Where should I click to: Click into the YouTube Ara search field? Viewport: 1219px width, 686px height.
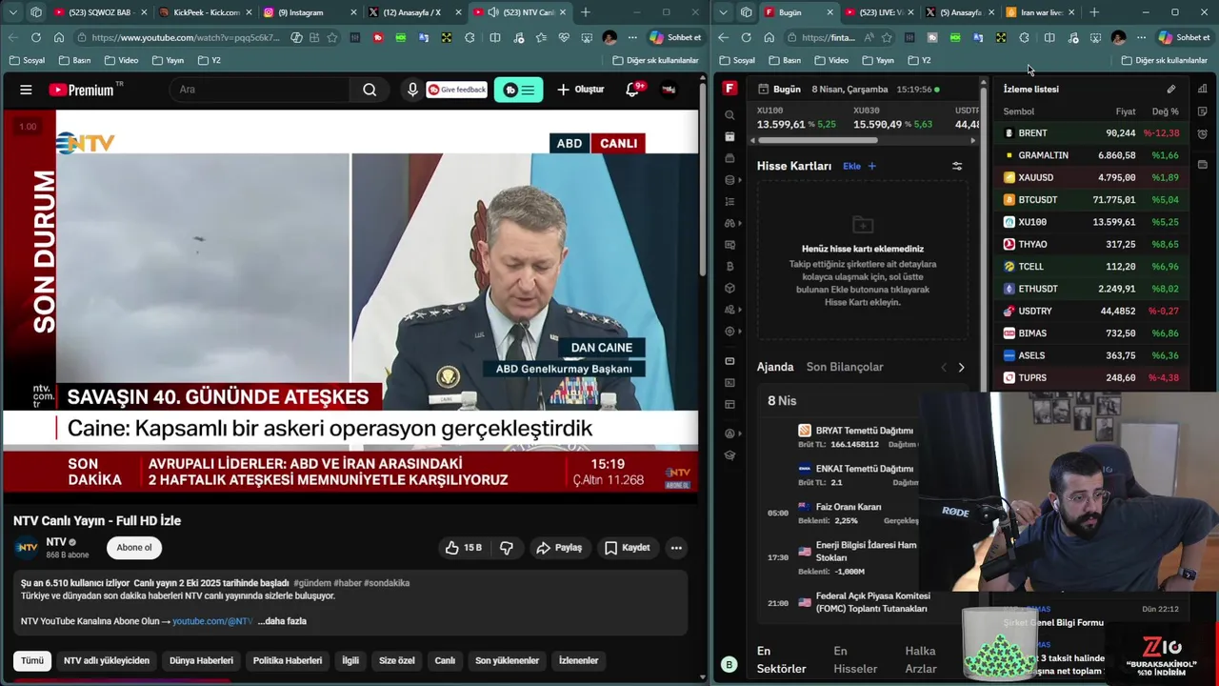click(x=260, y=90)
